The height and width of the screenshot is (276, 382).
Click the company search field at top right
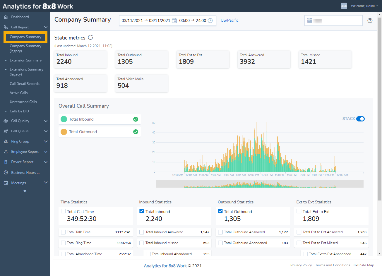tap(333, 20)
